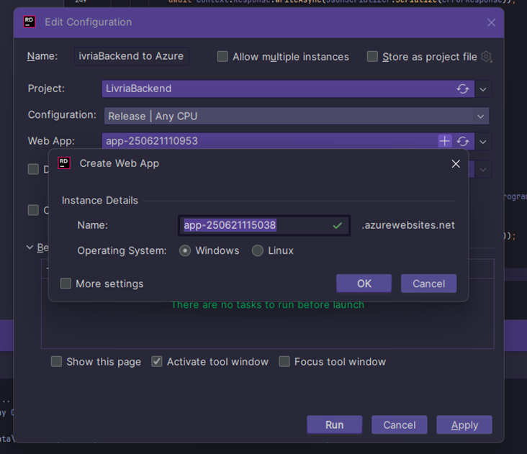Click the .azurewebsites.net suffix text

(x=408, y=225)
